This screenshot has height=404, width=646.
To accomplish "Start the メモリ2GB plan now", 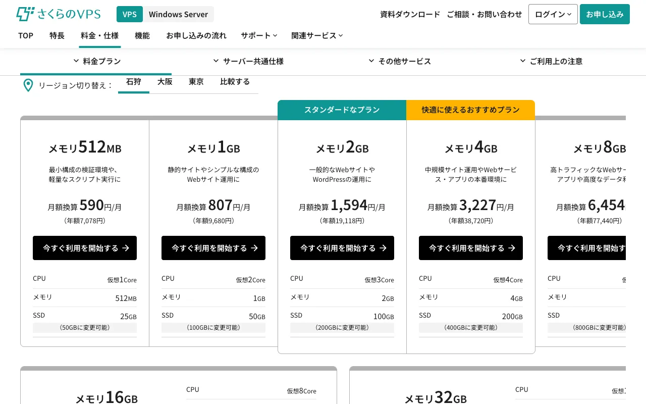I will [342, 248].
